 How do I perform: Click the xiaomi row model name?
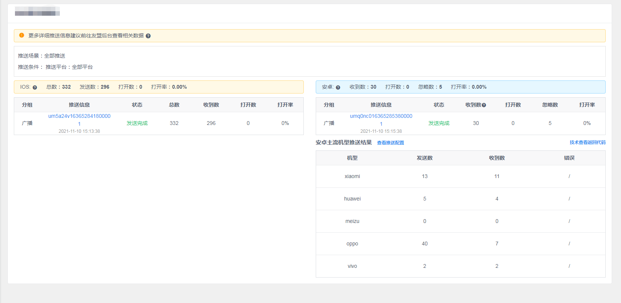[352, 176]
